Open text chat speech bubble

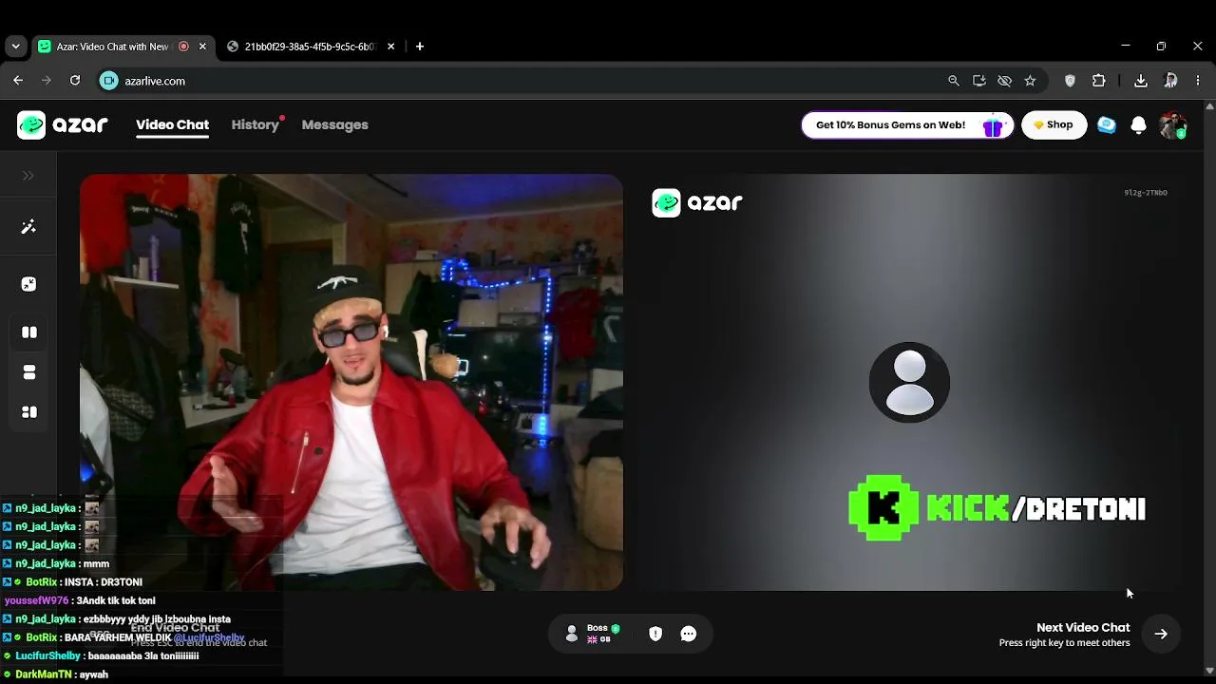[689, 634]
